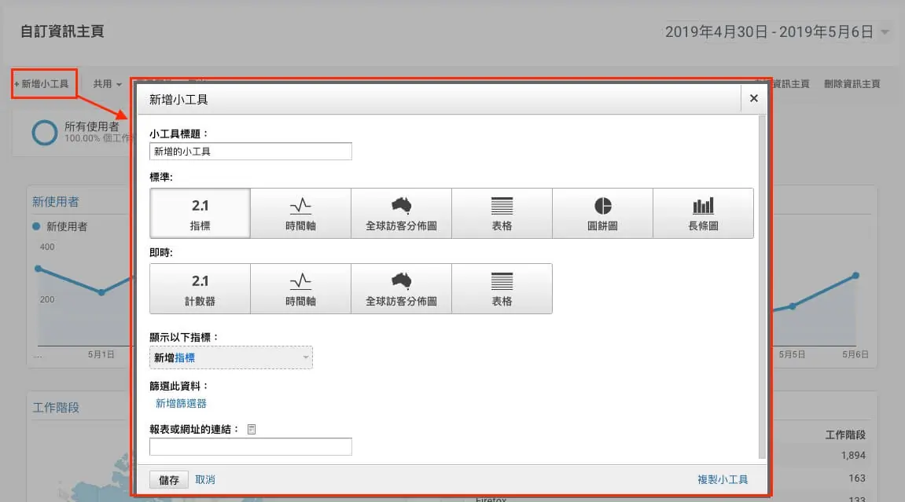Viewport: 905px width, 502px height.
Task: Pick the real-time 計數器 counter widget
Action: pos(200,289)
